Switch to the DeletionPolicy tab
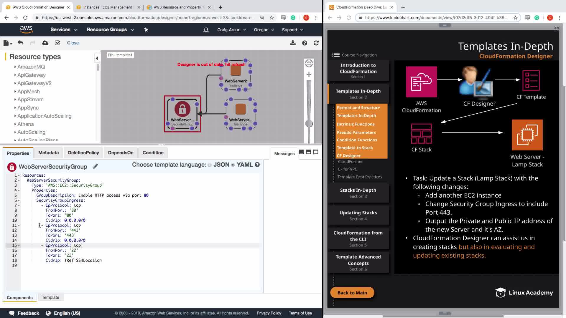The image size is (566, 318). pos(83,153)
